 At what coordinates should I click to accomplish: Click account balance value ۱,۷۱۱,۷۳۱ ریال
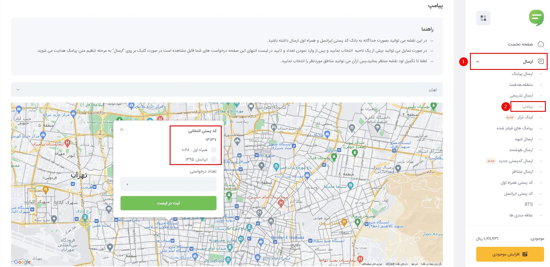487,238
